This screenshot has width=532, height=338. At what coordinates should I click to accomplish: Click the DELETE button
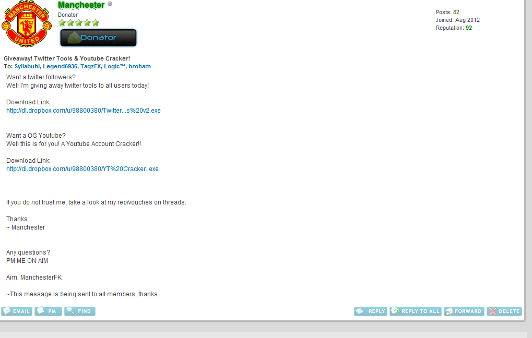504,311
